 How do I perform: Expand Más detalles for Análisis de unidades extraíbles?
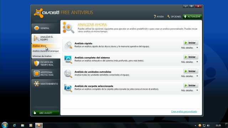pyautogui.click(x=190, y=76)
